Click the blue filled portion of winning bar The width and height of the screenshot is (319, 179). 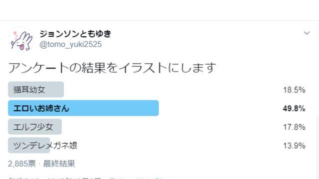(x=83, y=108)
